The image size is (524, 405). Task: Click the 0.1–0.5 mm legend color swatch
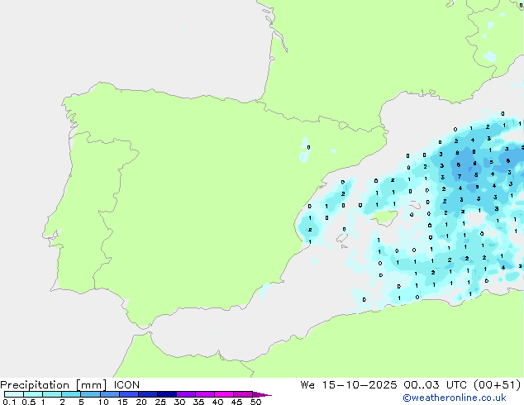14,394
